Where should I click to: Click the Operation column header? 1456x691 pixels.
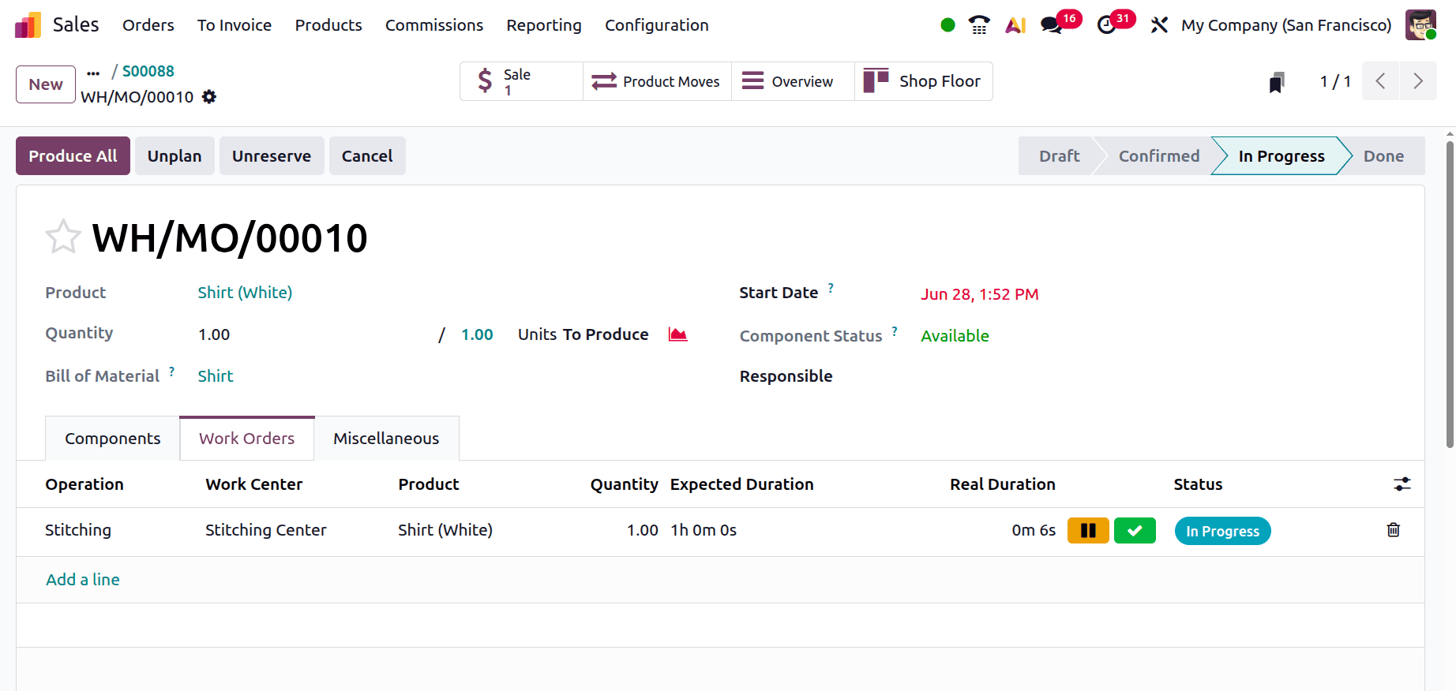click(84, 484)
